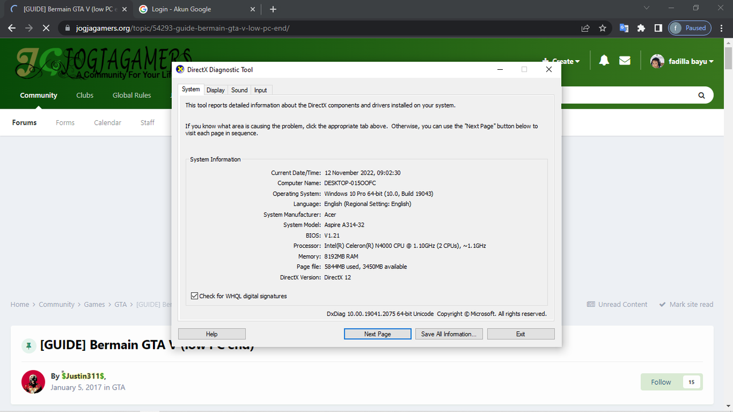Click the Memory value 8192MB RAM

pos(341,256)
